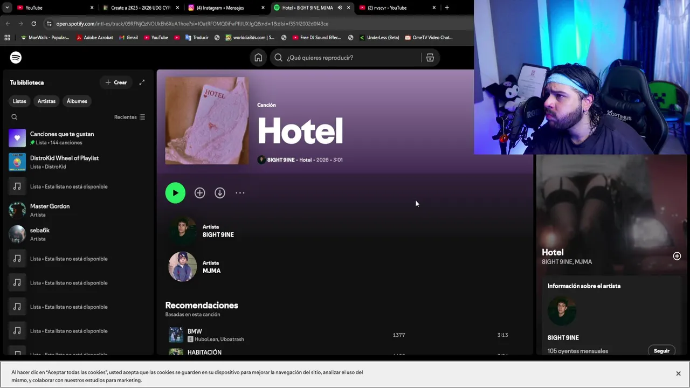Open the Recientes sort dropdown

tap(129, 117)
